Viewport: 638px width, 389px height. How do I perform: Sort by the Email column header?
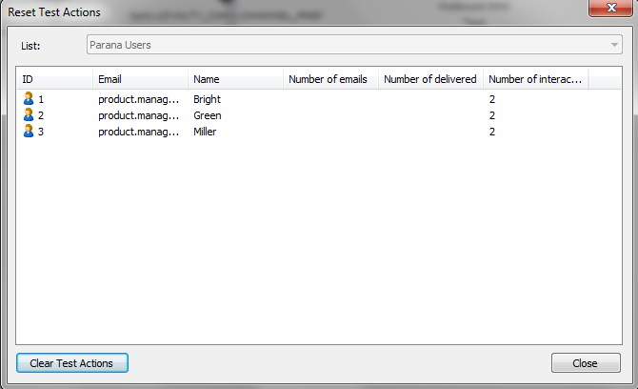click(140, 79)
